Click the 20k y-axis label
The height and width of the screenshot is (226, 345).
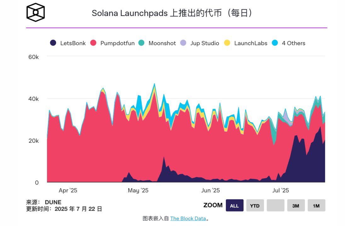(33, 141)
